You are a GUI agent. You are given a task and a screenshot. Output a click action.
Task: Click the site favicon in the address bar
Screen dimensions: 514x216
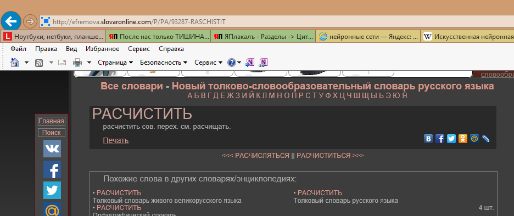[x=46, y=22]
